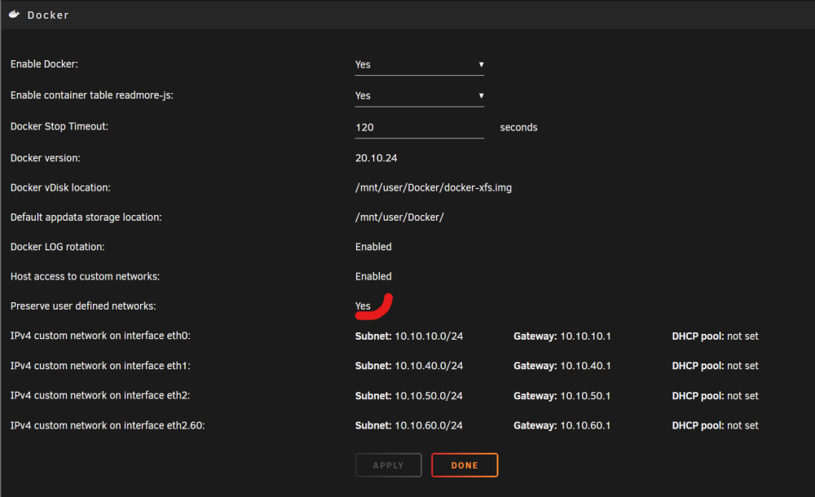Viewport: 815px width, 497px height.
Task: Click the Docker LOG rotation Enabled value
Action: (374, 247)
